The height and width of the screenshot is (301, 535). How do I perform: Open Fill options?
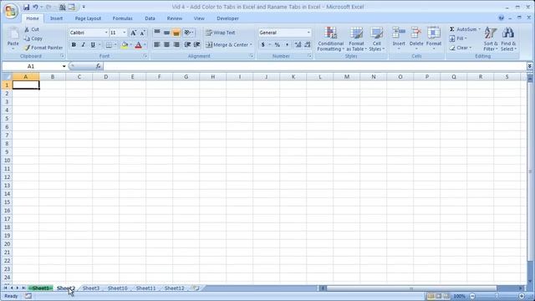pos(457,38)
